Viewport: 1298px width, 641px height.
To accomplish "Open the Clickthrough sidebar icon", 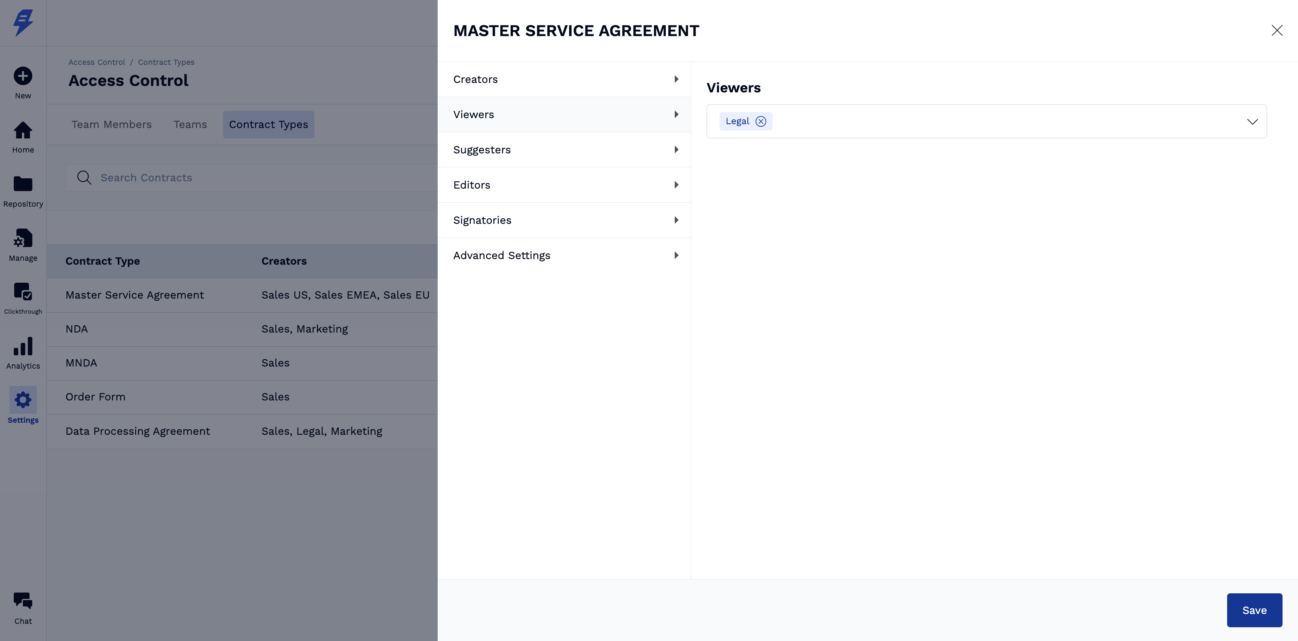I will tap(23, 292).
